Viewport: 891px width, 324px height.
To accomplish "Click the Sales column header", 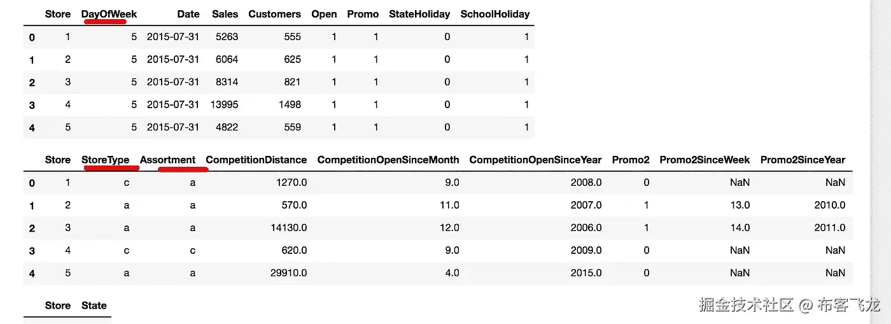I will pyautogui.click(x=225, y=14).
